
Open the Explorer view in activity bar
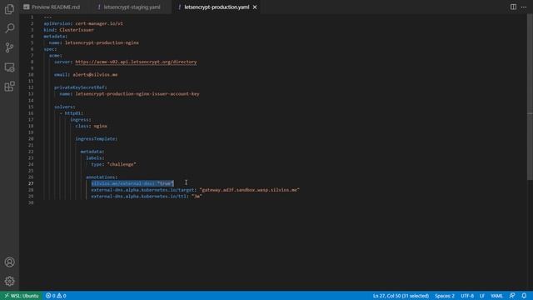[x=9, y=9]
